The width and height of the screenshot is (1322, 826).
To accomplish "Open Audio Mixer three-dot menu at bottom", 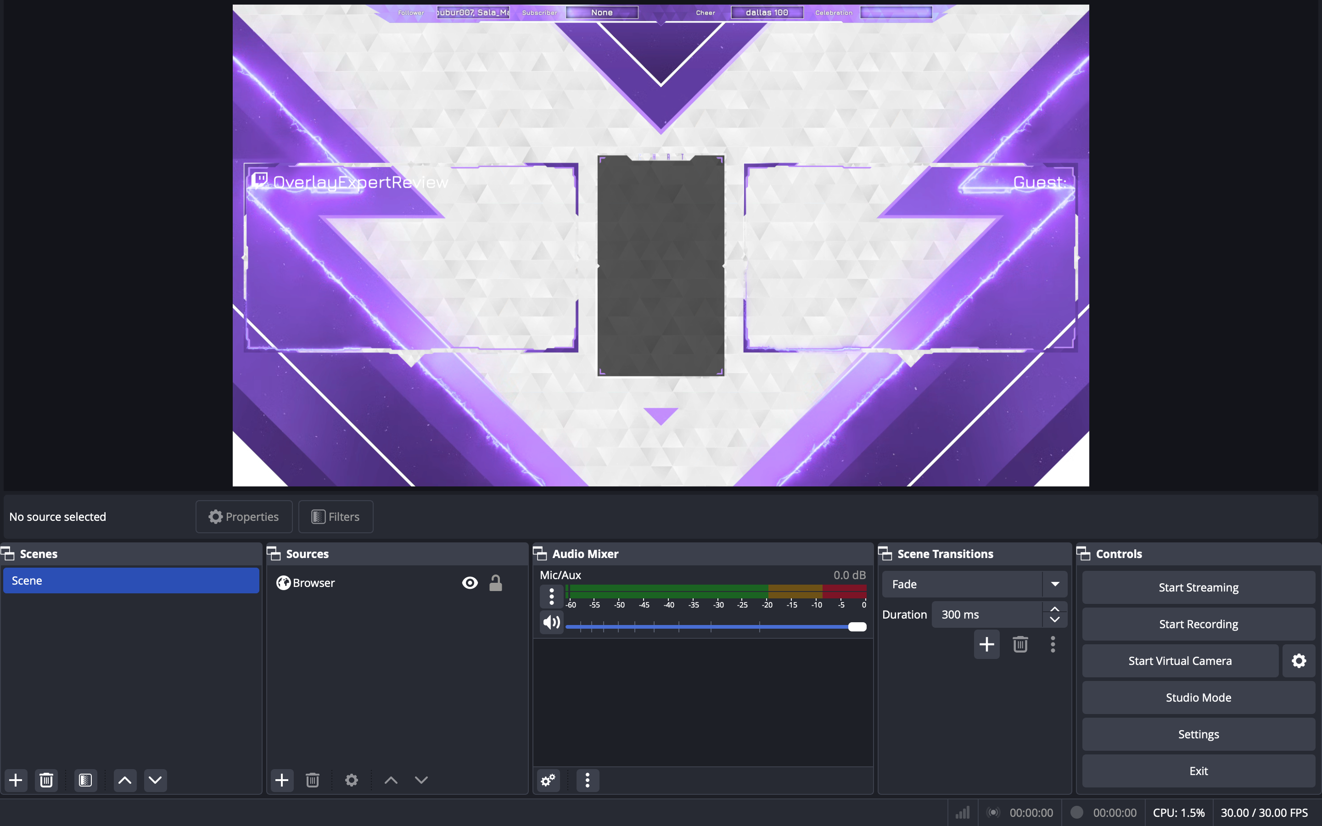I will [x=587, y=780].
